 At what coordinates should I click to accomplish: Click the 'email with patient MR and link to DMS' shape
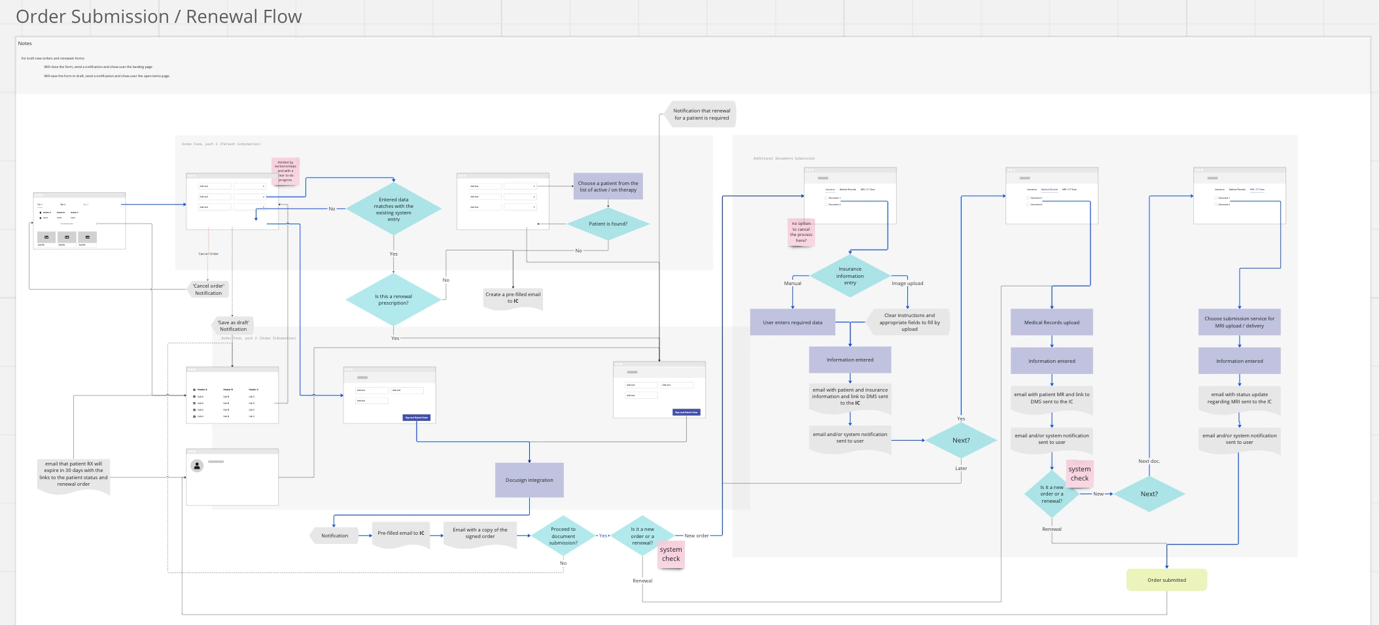click(x=1052, y=399)
